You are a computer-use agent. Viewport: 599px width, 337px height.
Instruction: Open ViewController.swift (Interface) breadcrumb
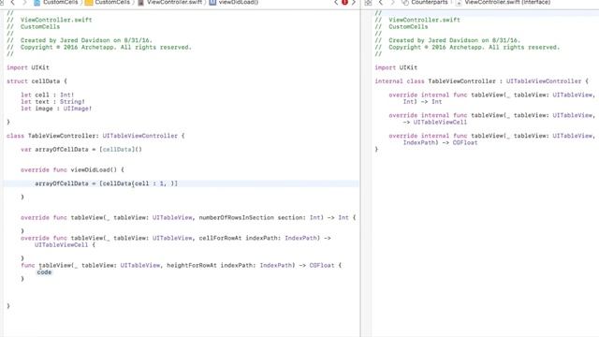click(504, 2)
